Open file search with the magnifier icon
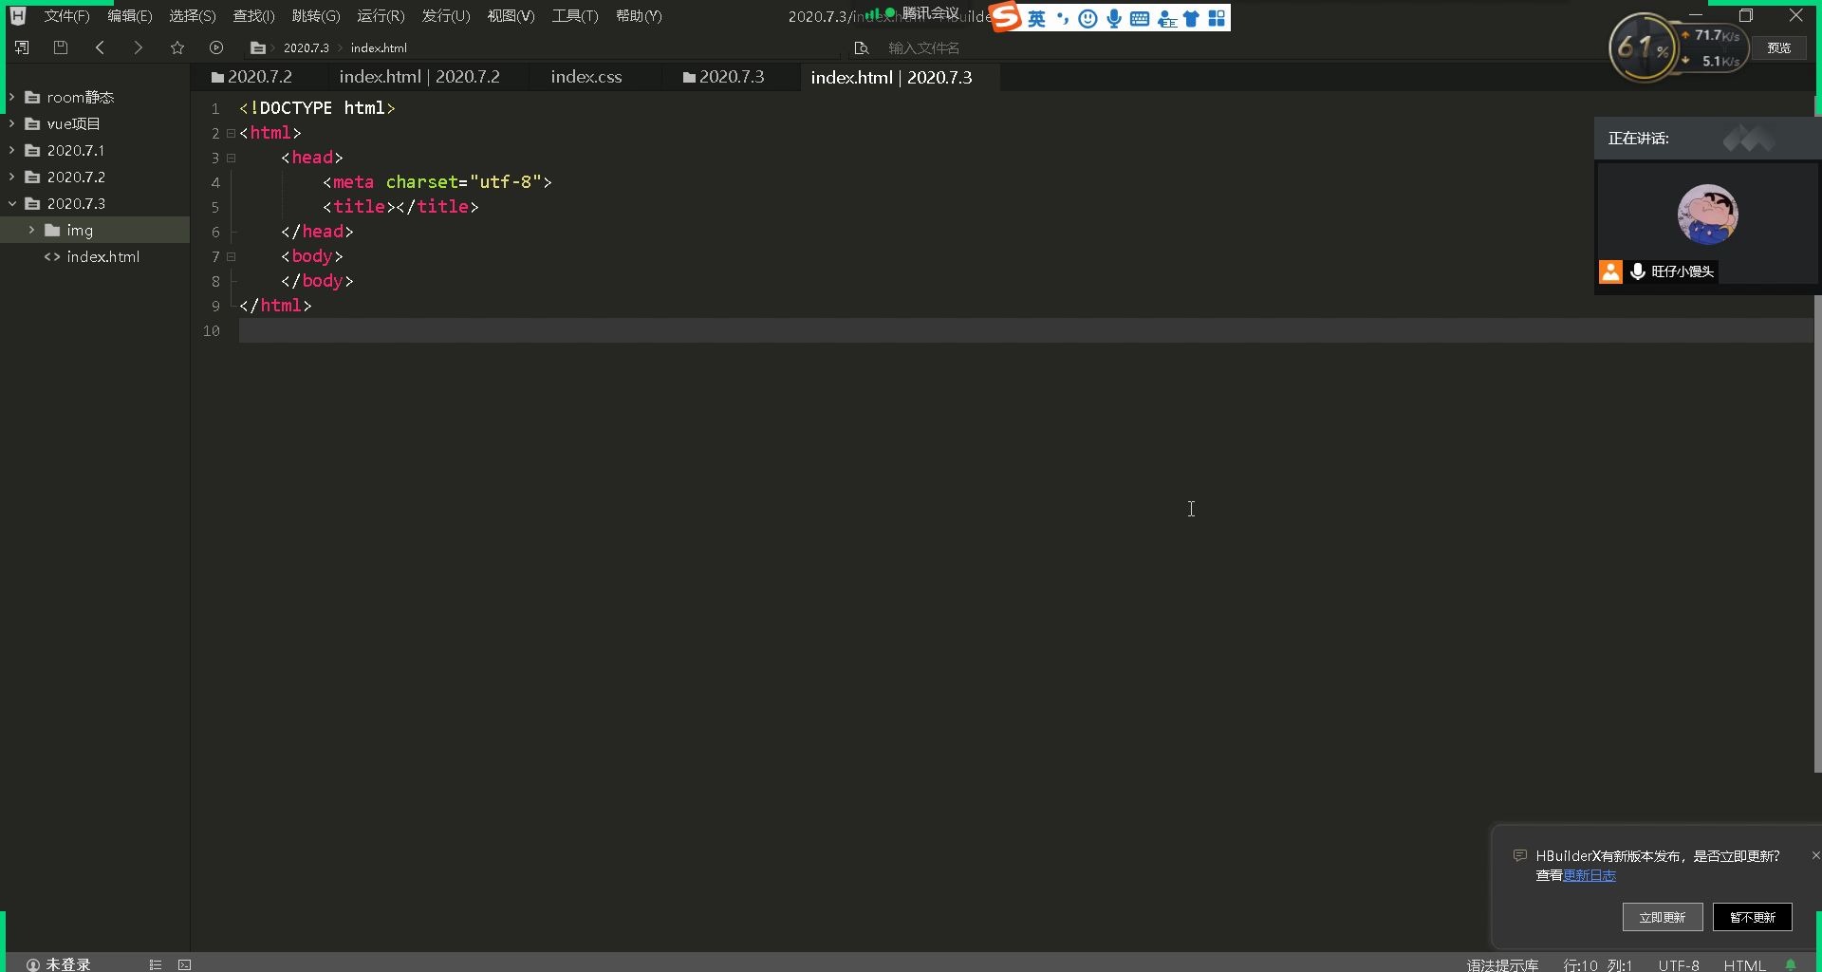Screen dimensions: 1822x972 click(x=862, y=47)
